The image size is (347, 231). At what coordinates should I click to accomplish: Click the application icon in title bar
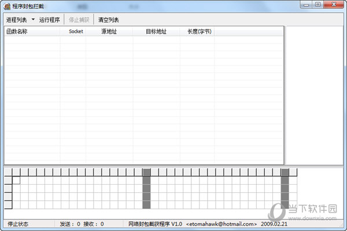(x=7, y=6)
